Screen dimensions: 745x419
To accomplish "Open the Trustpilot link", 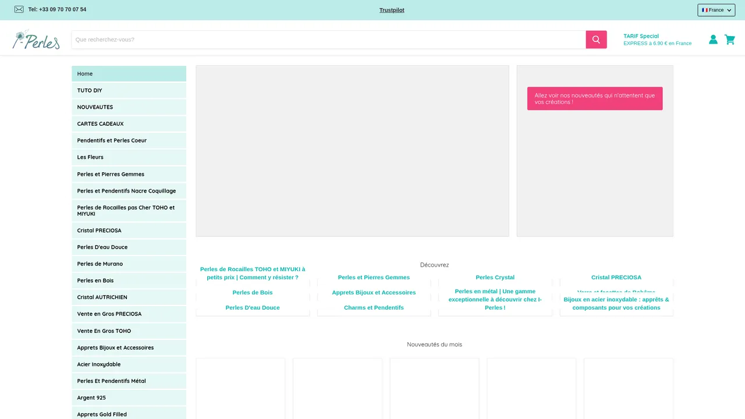I will (392, 10).
